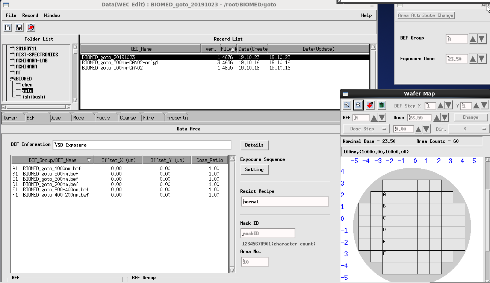Click the Dose_Ratio column header

[x=210, y=160]
